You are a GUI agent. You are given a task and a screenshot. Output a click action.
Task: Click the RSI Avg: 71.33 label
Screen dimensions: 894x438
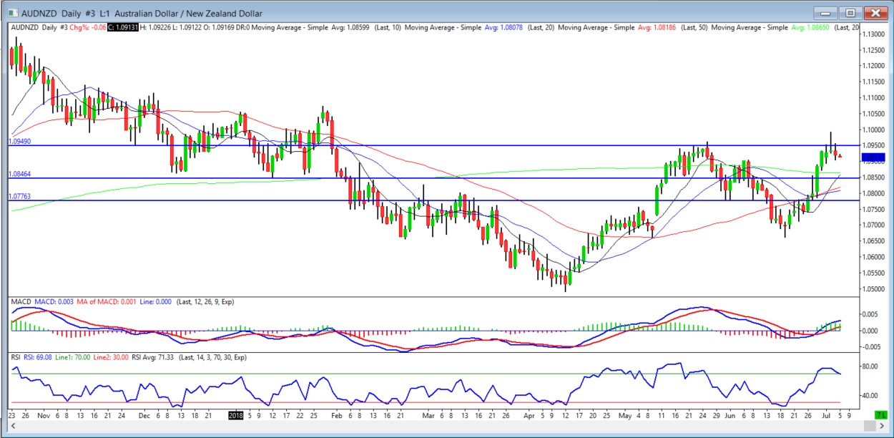click(154, 356)
